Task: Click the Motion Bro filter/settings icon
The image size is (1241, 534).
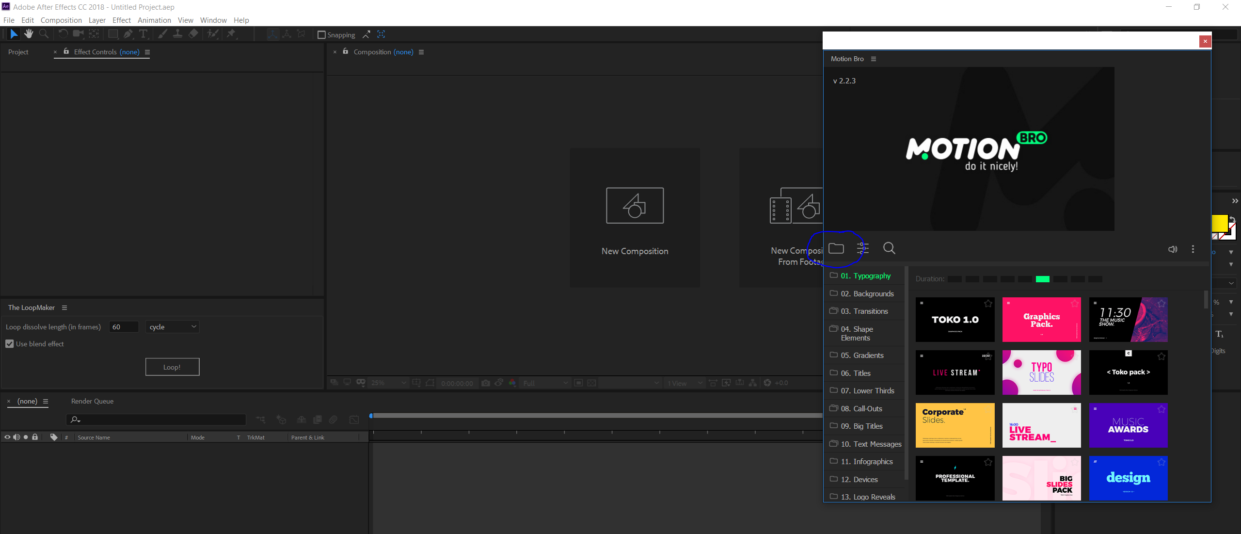Action: click(863, 248)
